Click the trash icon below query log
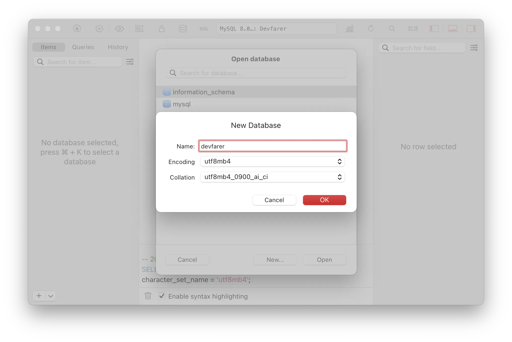 pos(148,296)
